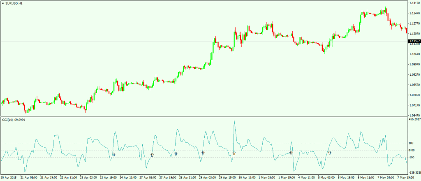Image resolution: width=421 pixels, height=181 pixels.
Task: Click the 1.14170 price axis label
Action: 414,3
